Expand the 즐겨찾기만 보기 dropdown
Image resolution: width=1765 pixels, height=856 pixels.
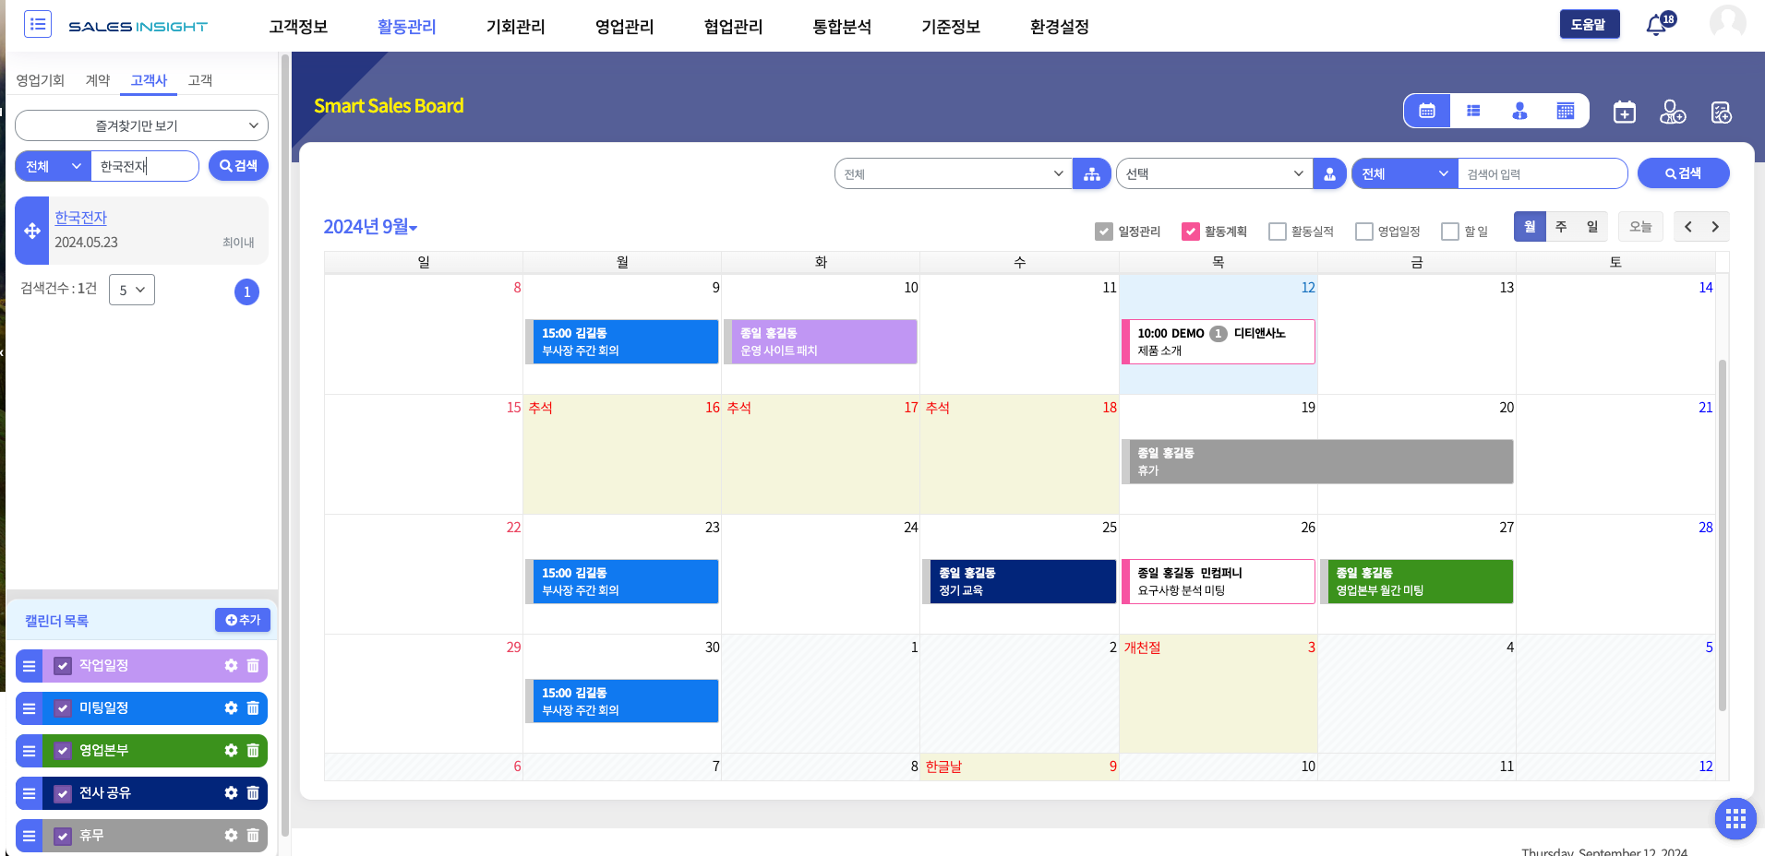[x=141, y=125]
